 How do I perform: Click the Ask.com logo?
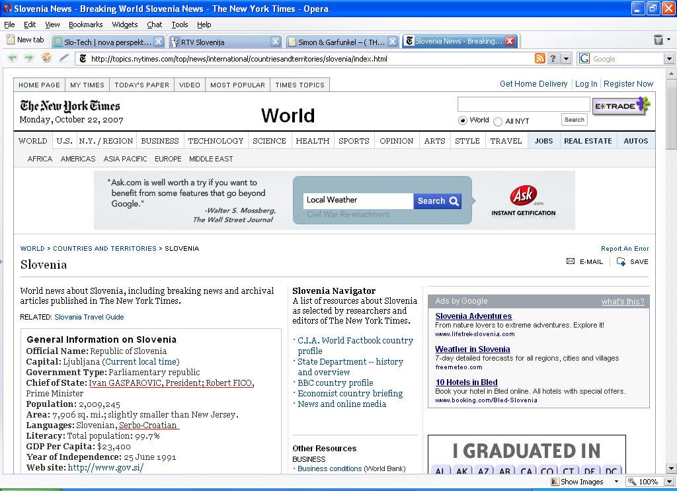coord(524,195)
